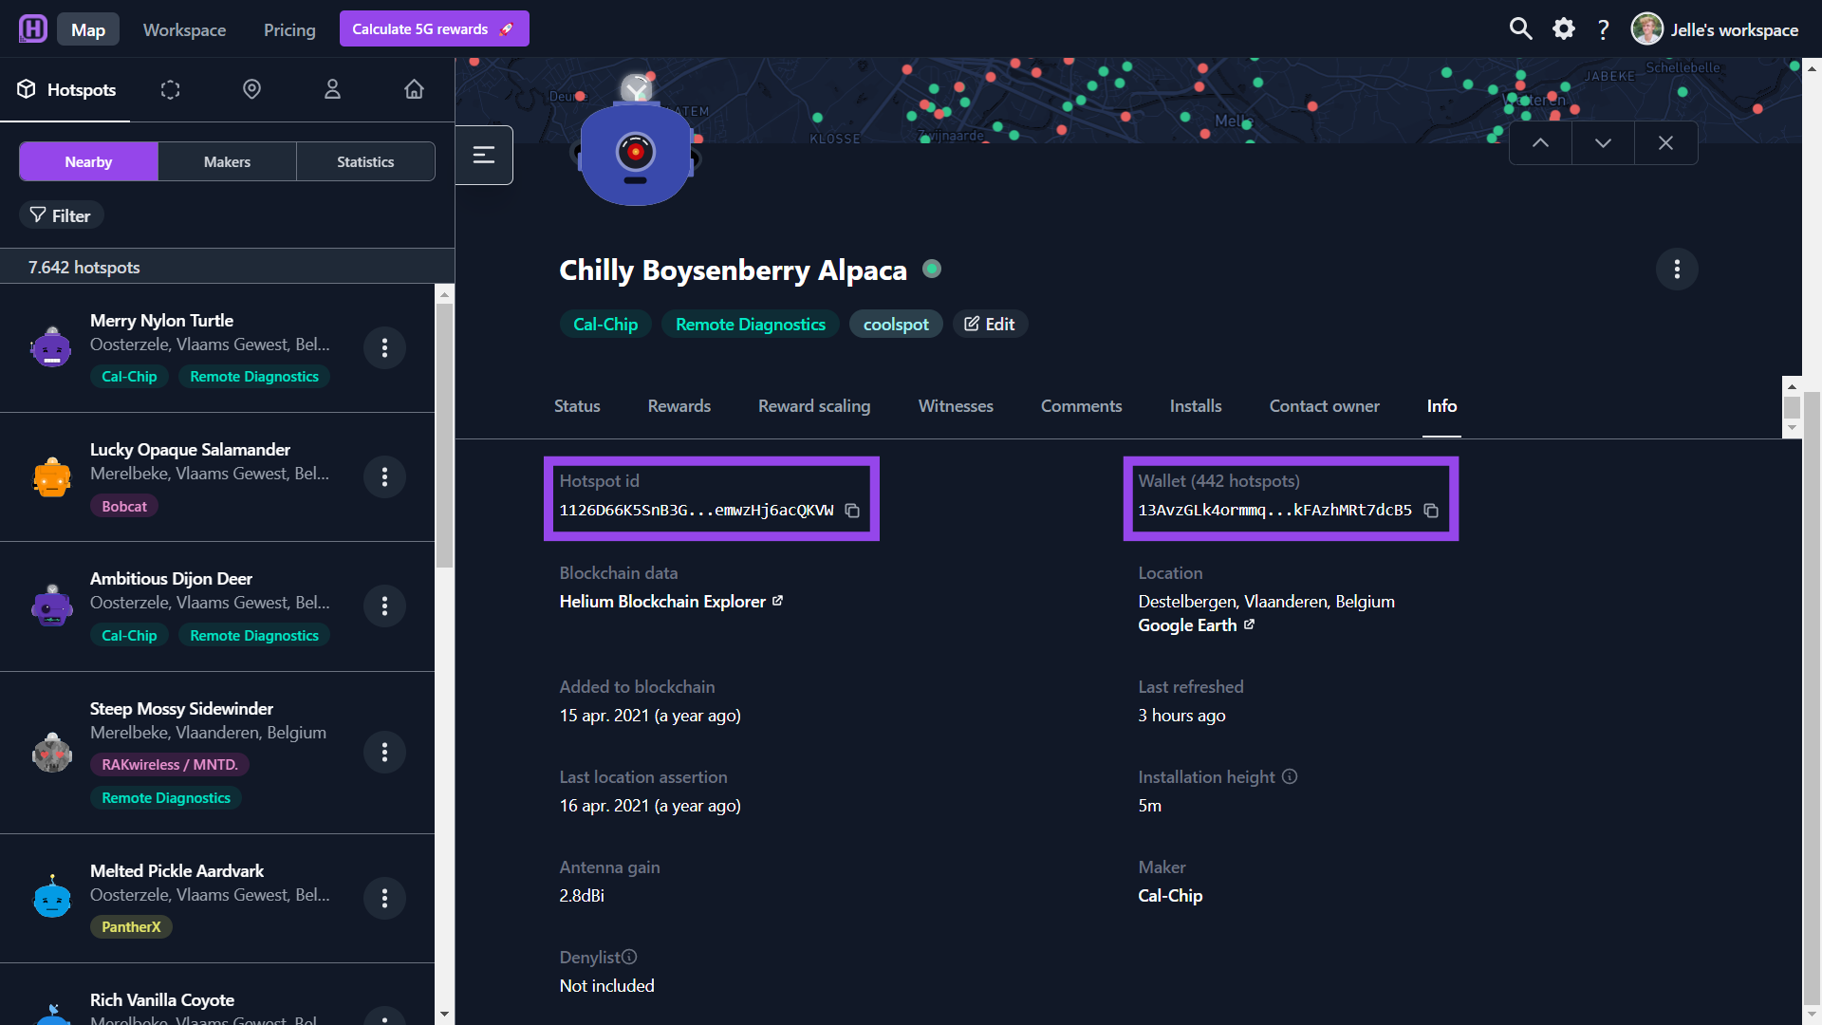Open the help question mark icon
This screenshot has height=1025, width=1822.
pyautogui.click(x=1604, y=29)
